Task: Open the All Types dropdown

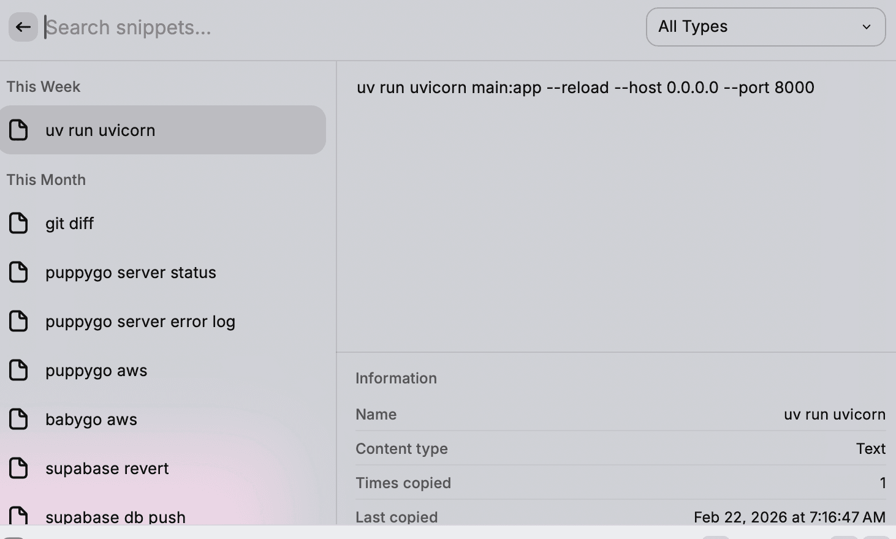Action: click(x=765, y=27)
